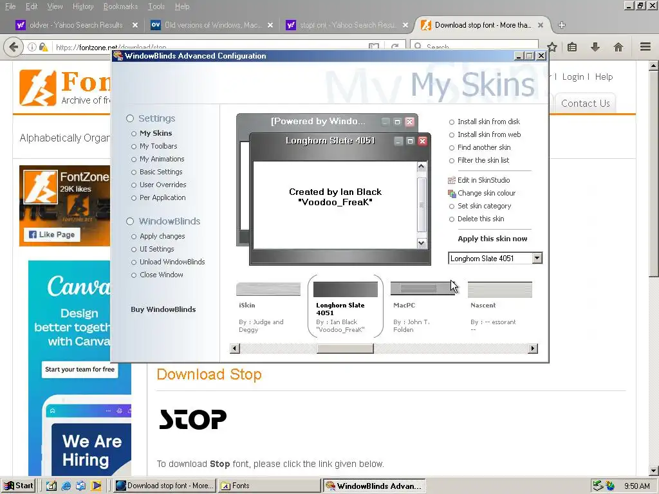The image size is (659, 494).
Task: Choose UI Settings option
Action: click(x=156, y=249)
